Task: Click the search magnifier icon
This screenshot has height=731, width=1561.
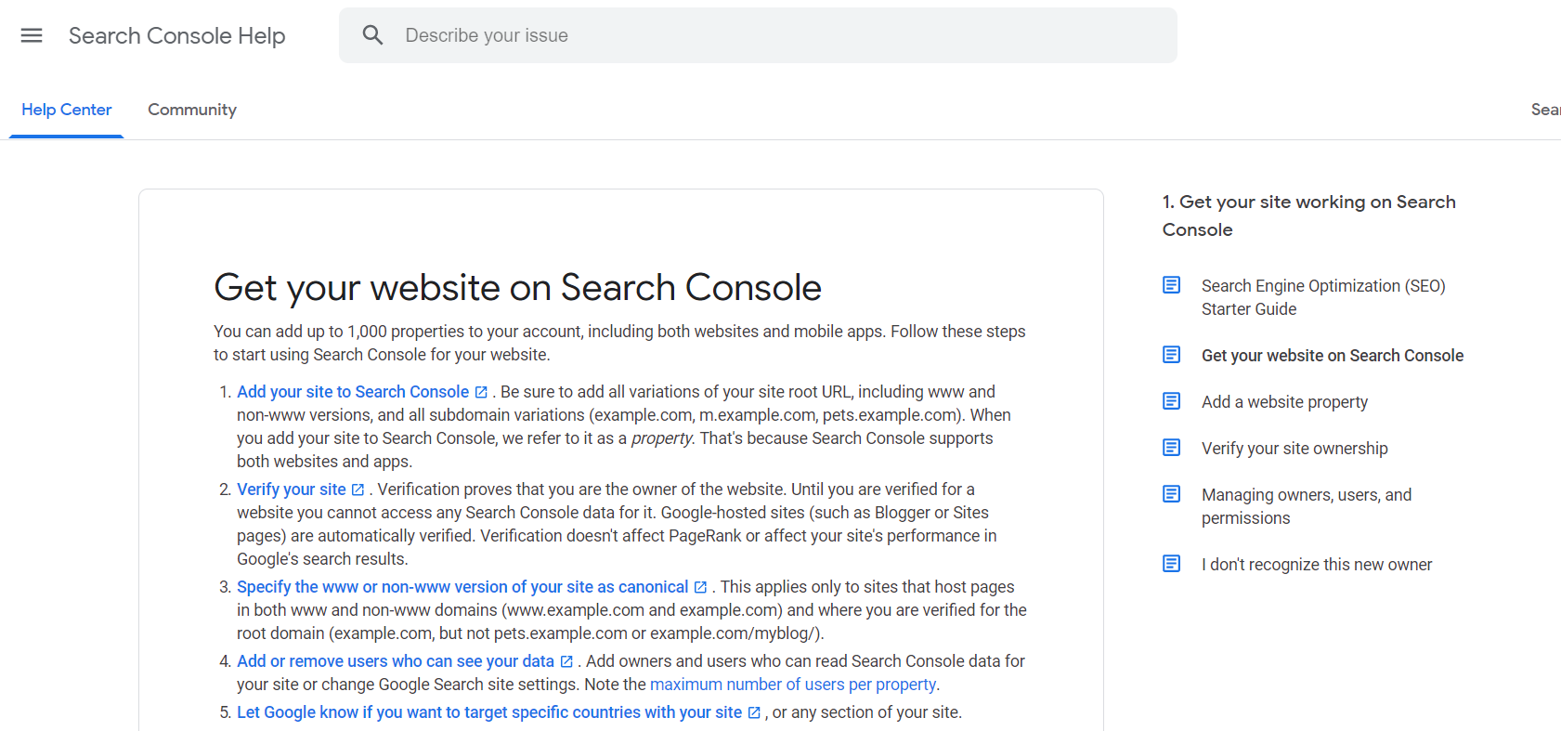Action: (372, 35)
